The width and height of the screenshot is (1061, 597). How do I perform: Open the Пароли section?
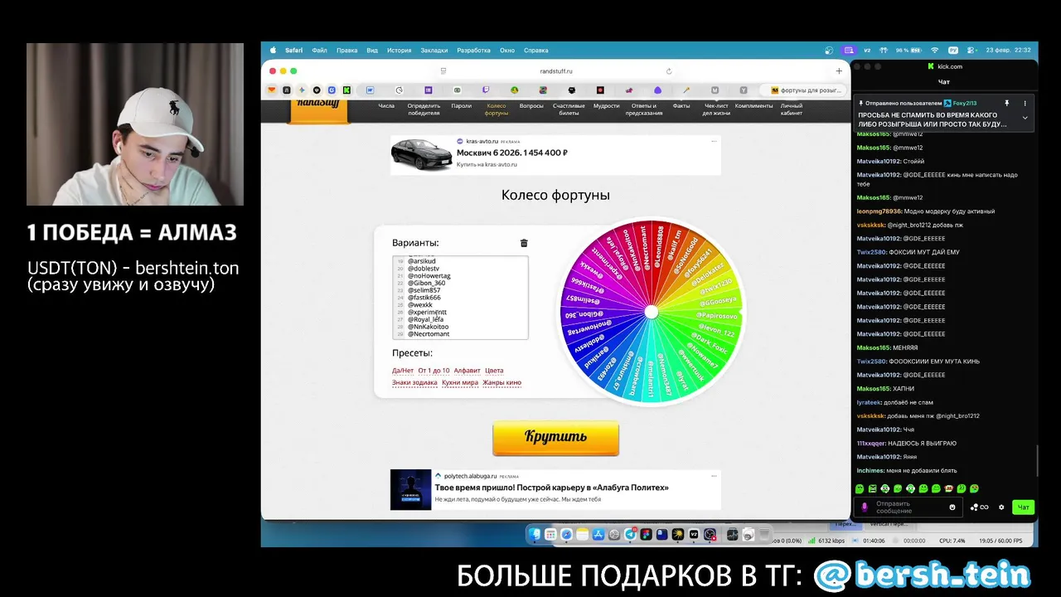click(x=461, y=106)
